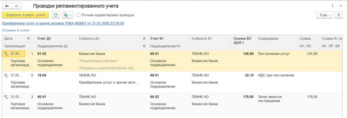Select the 19.04 debit account cell

(x=42, y=75)
